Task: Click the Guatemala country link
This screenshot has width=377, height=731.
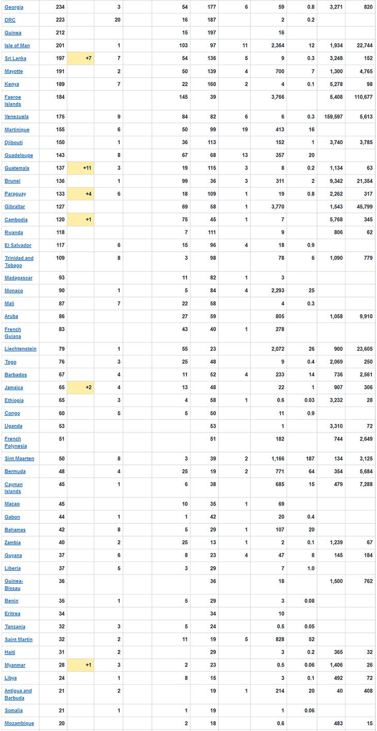Action: click(x=17, y=168)
